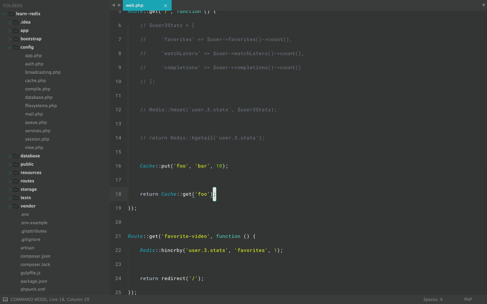
Task: Open phpunit.xml file
Action: [x=33, y=289]
